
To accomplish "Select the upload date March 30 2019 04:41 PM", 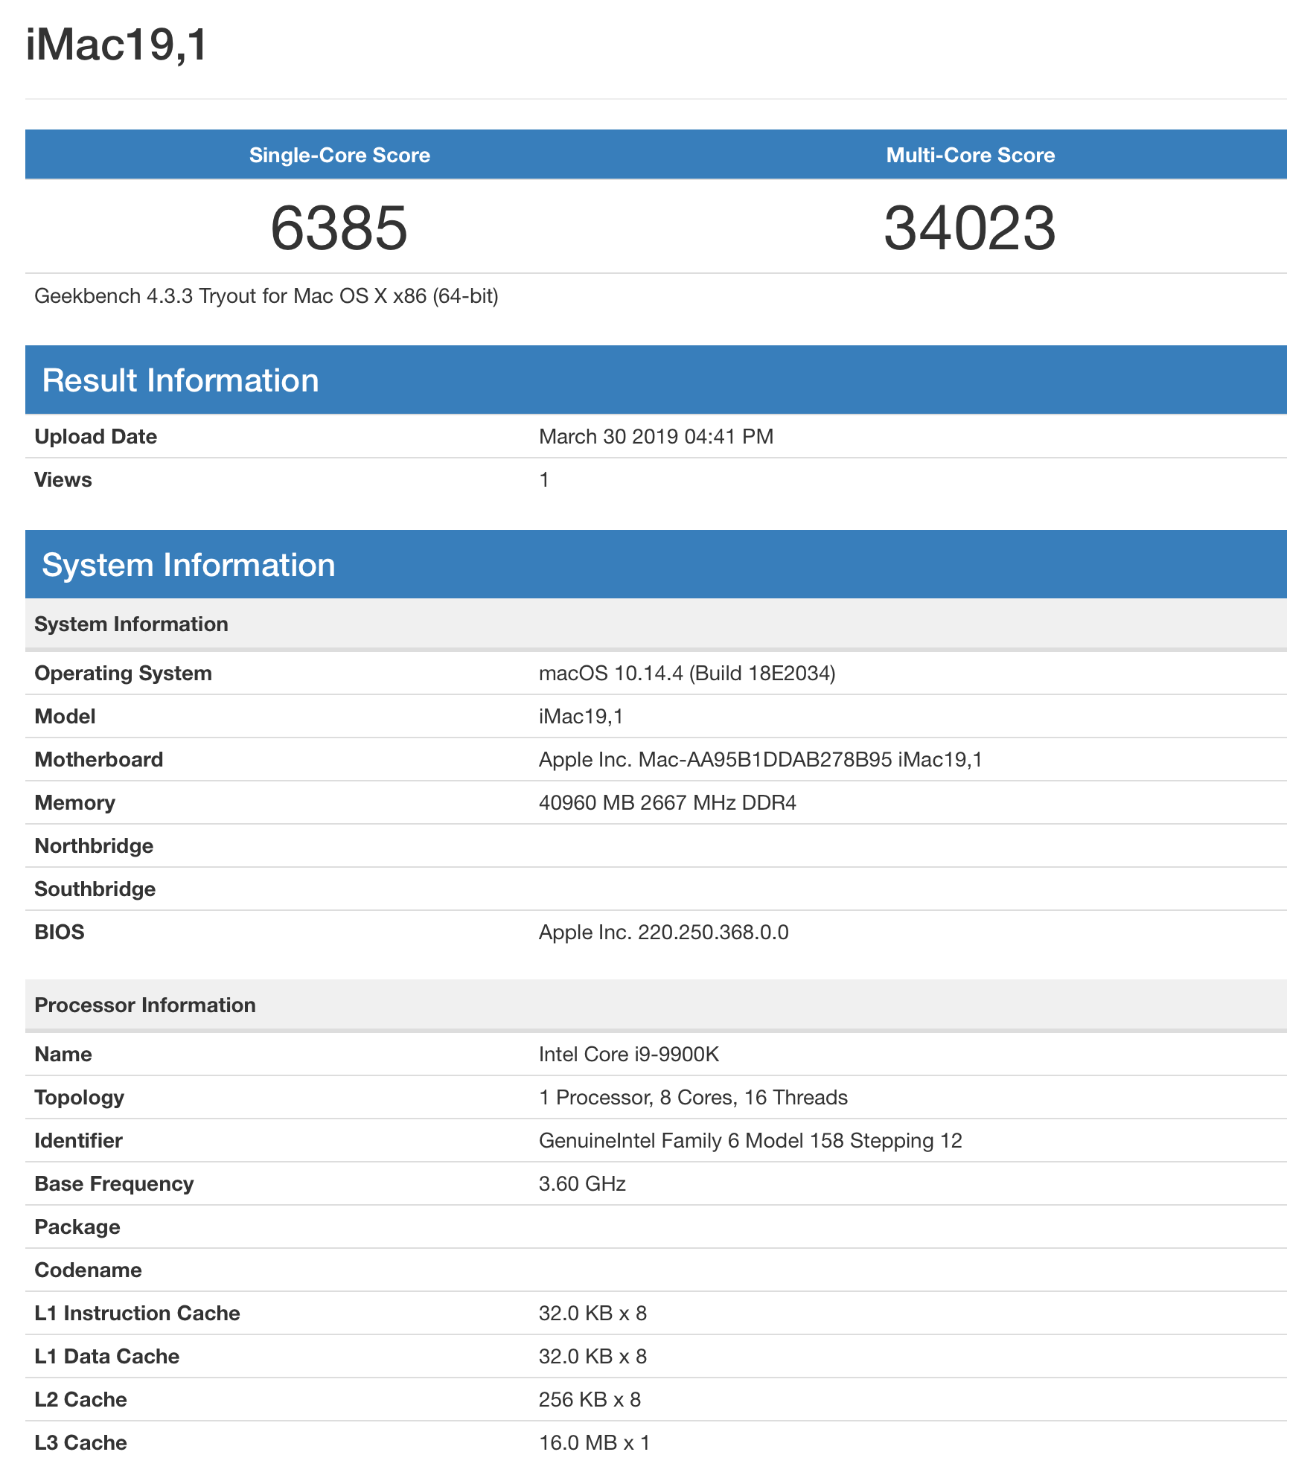I will click(x=657, y=436).
